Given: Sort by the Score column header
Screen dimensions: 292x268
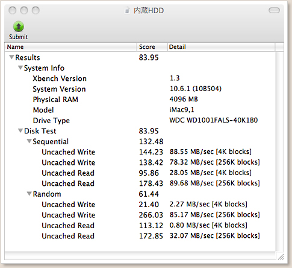Looking at the screenshot, I should pos(152,47).
